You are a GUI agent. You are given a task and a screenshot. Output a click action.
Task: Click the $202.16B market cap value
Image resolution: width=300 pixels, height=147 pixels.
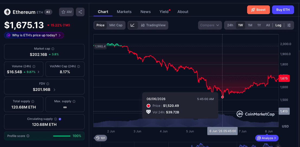coord(38,54)
